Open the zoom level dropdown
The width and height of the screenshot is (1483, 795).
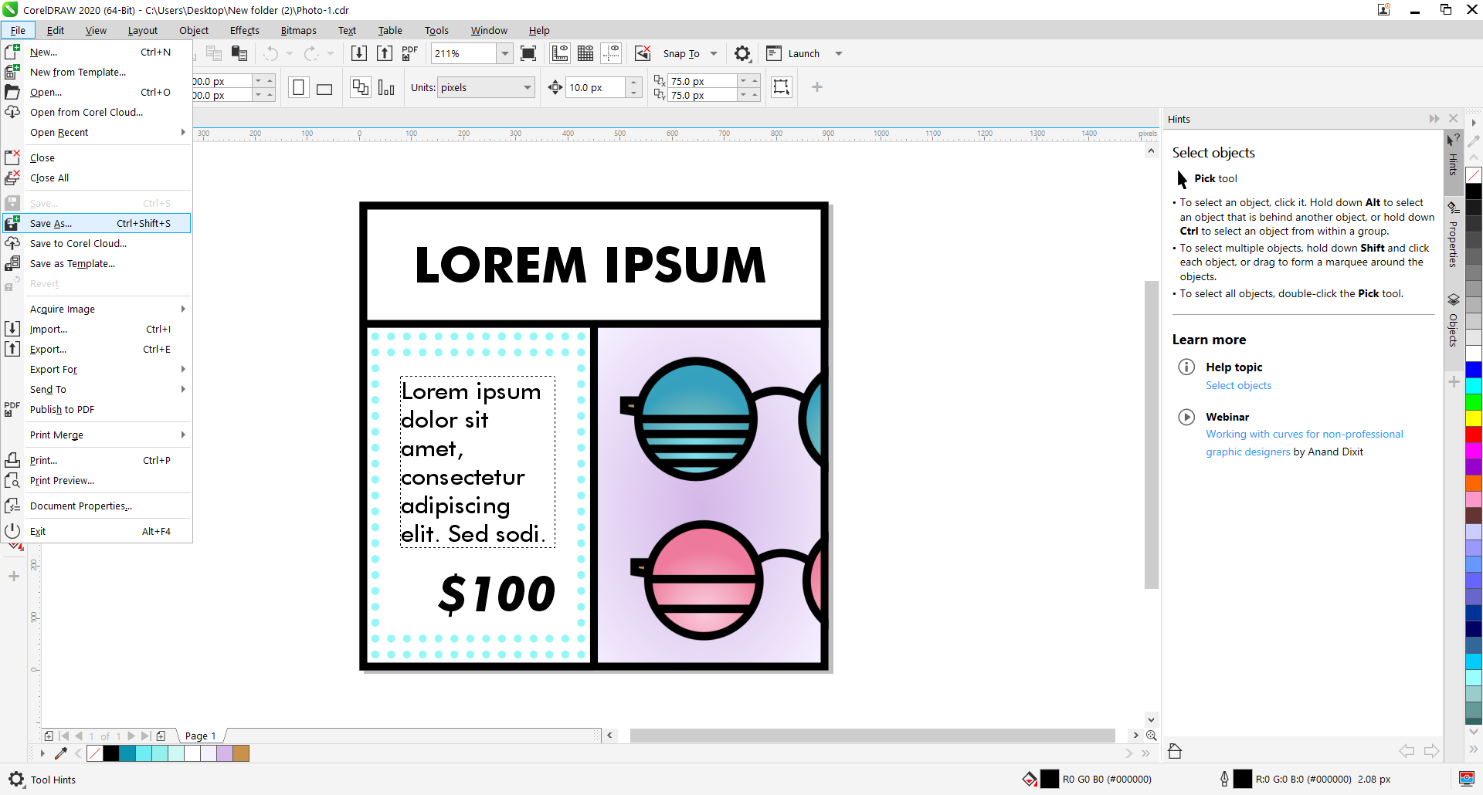coord(504,53)
